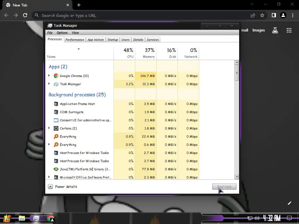Image resolution: width=299 pixels, height=224 pixels.
Task: Reload the Chrome page
Action: (x=25, y=15)
